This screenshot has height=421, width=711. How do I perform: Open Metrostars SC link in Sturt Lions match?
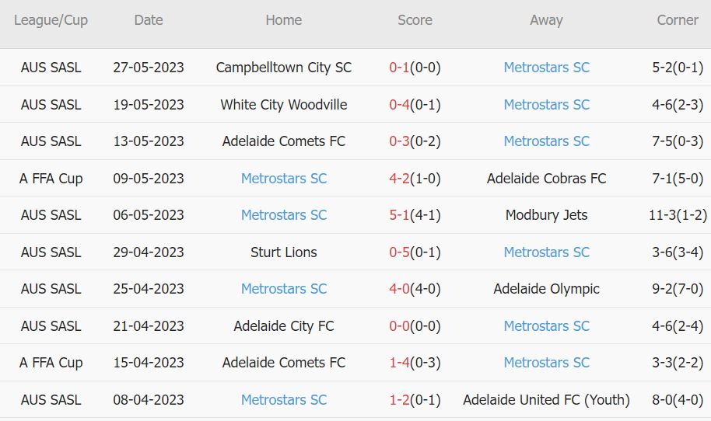(546, 252)
